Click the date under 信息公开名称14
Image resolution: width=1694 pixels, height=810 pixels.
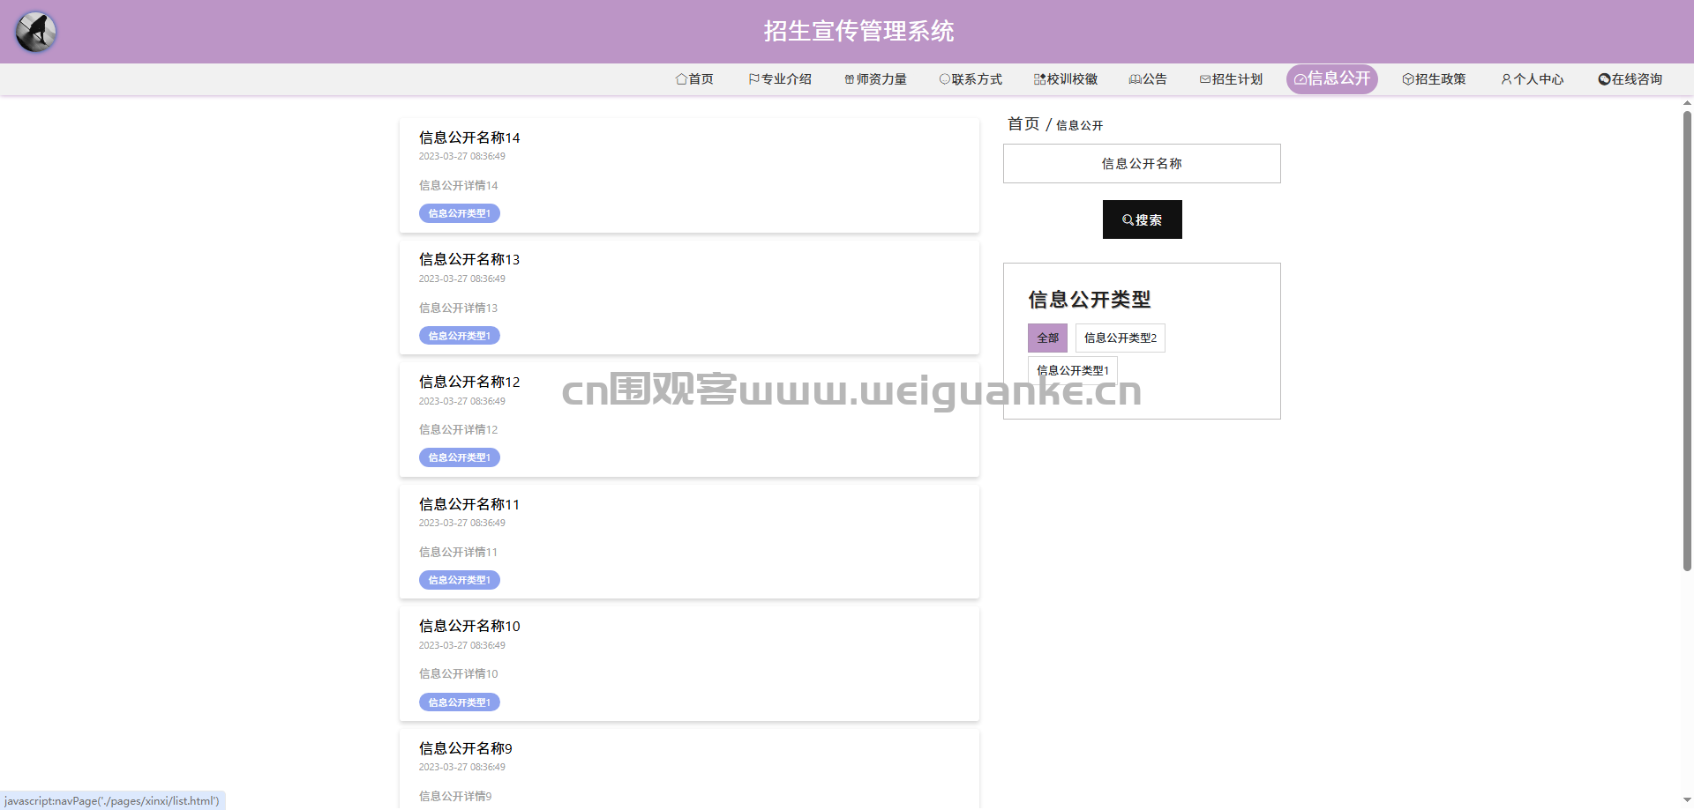click(462, 156)
